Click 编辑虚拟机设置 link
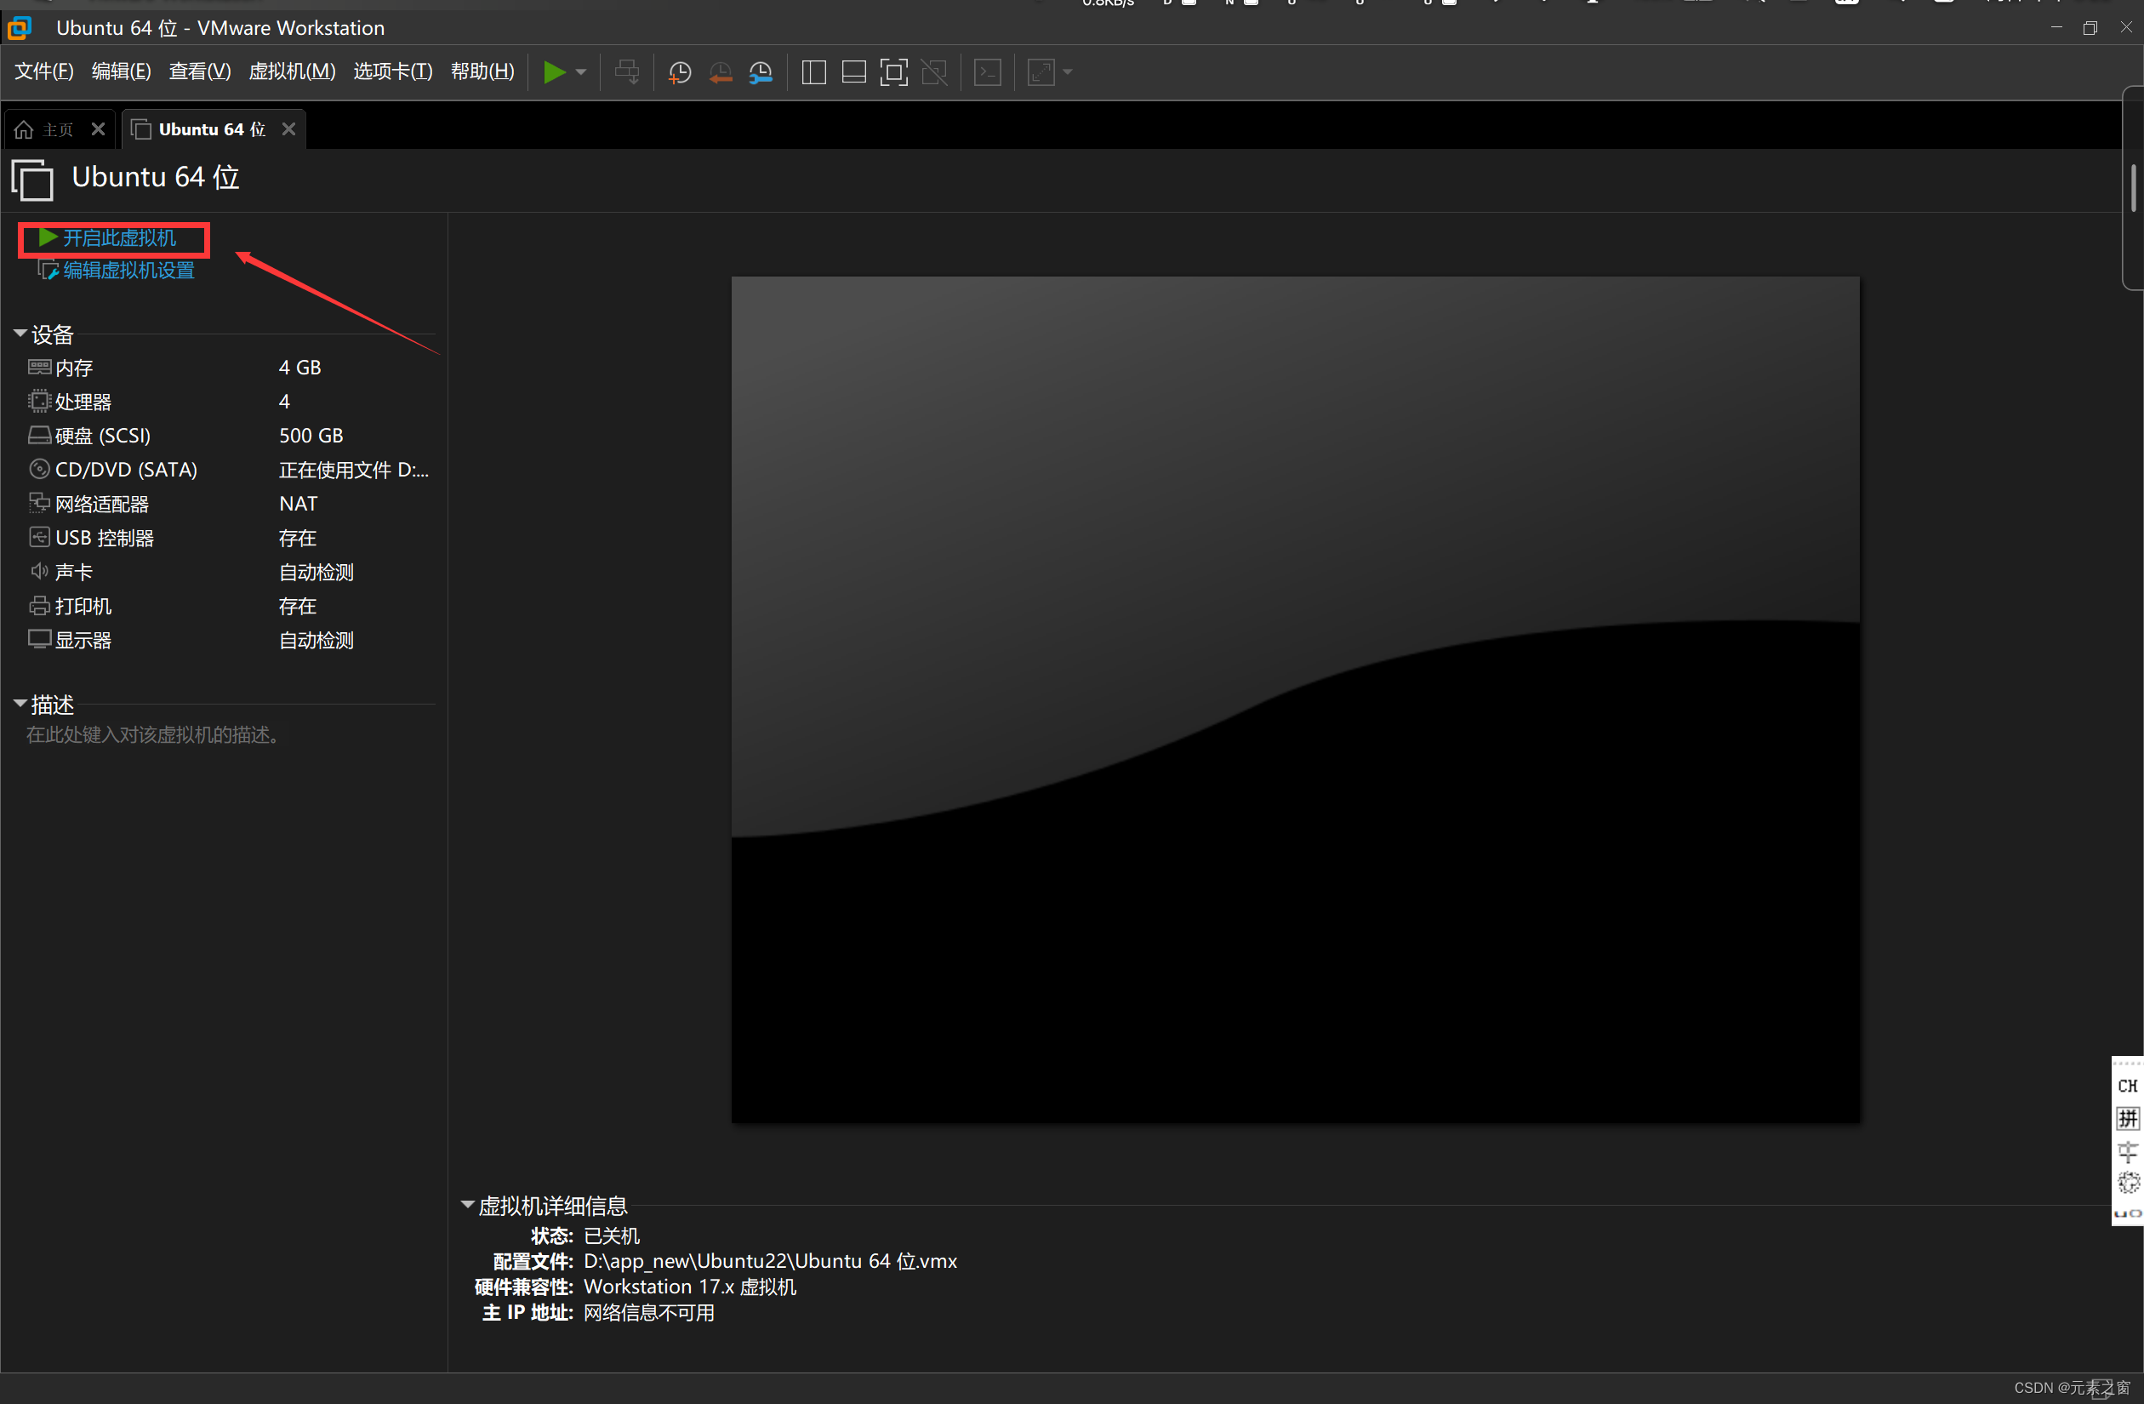This screenshot has width=2144, height=1404. 128,271
